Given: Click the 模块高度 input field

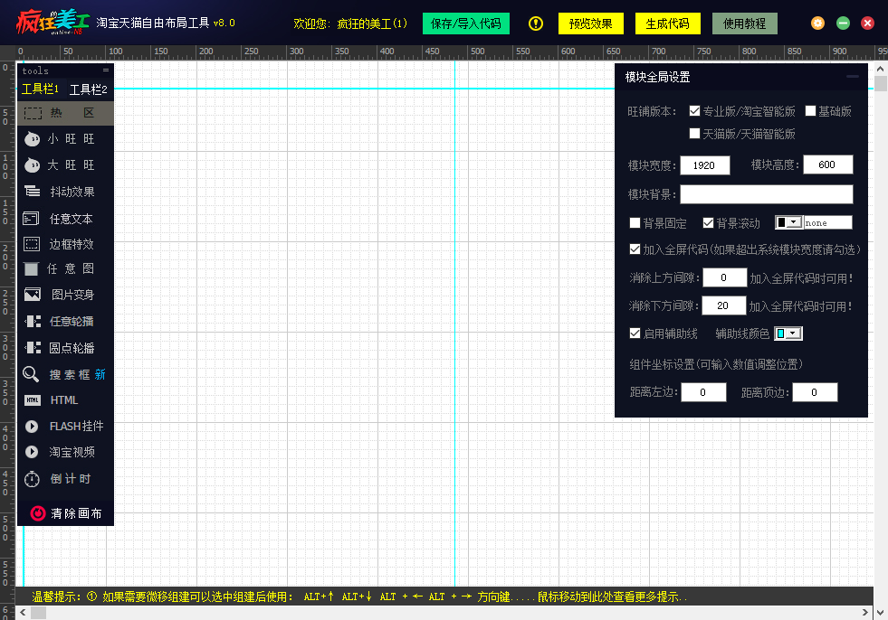Looking at the screenshot, I should [x=828, y=164].
